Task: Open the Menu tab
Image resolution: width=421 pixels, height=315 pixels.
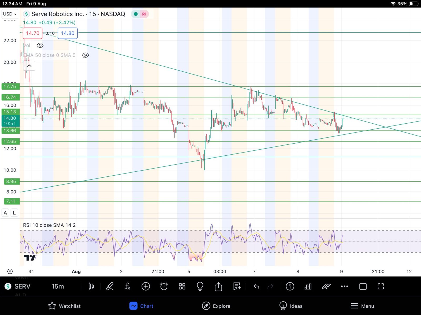Action: [362, 306]
